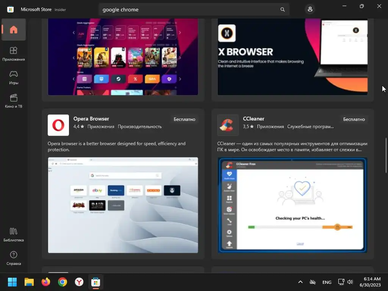Click Служебные програм... category under CCleaner
The image size is (388, 291).
310,127
